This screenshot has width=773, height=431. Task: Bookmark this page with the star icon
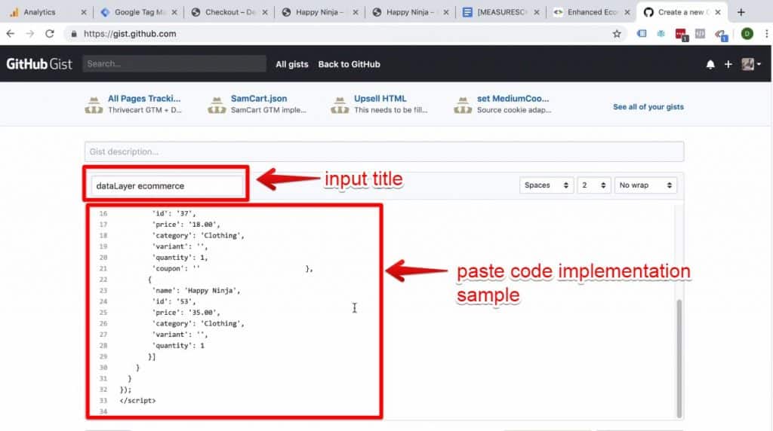point(617,33)
